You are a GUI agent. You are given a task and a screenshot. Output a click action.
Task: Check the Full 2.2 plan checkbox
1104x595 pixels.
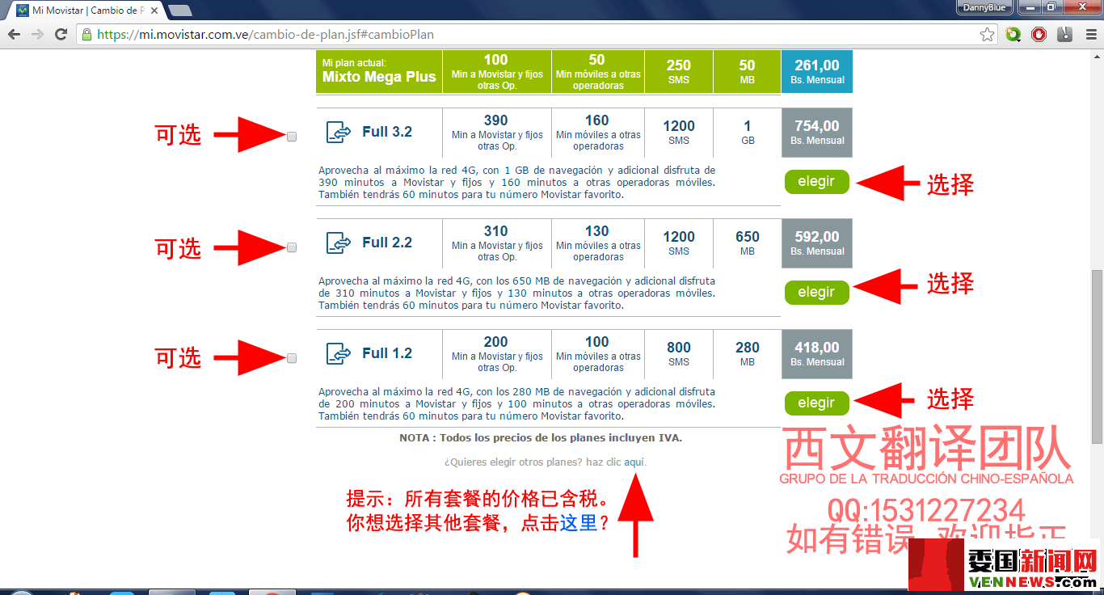click(x=292, y=247)
